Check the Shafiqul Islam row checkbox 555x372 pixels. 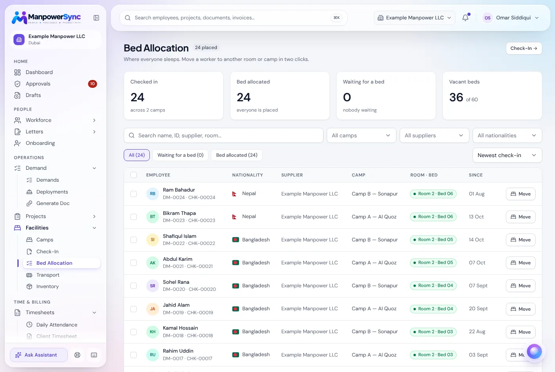134,240
